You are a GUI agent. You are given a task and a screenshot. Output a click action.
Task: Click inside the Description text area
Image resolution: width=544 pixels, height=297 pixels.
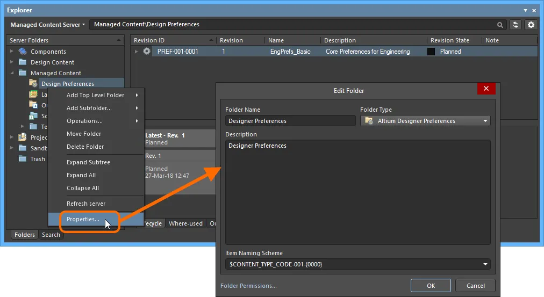[x=357, y=192]
